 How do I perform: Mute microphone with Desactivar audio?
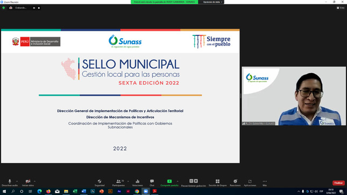coord(10,183)
